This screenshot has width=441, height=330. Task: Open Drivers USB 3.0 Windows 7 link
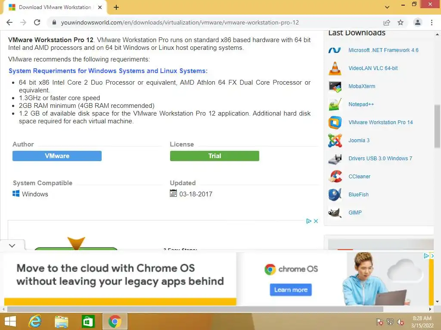380,159
